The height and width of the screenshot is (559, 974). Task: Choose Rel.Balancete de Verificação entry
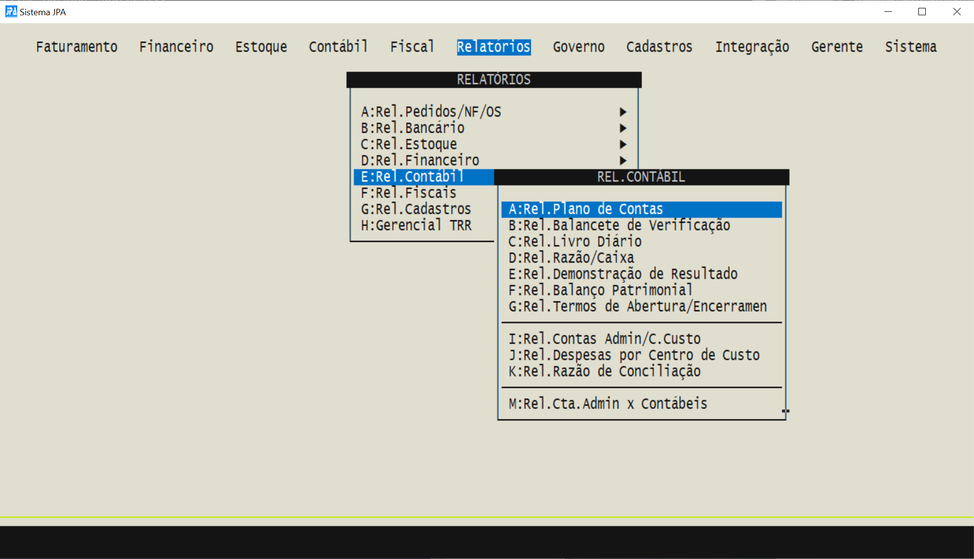(619, 226)
